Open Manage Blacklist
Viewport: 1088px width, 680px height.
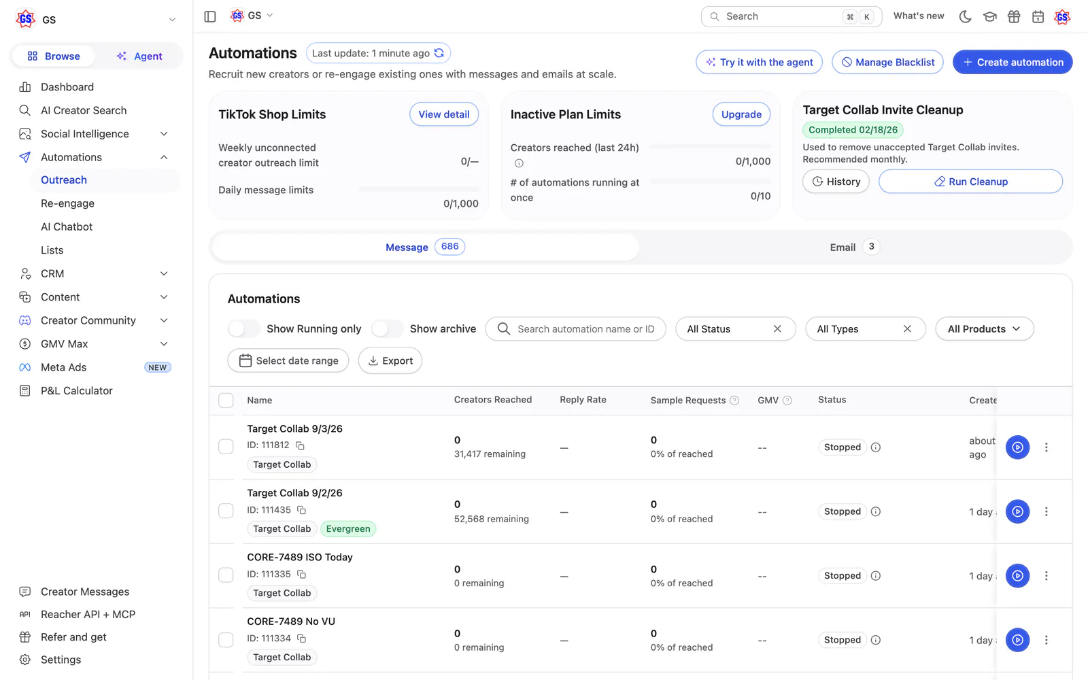[x=887, y=62]
